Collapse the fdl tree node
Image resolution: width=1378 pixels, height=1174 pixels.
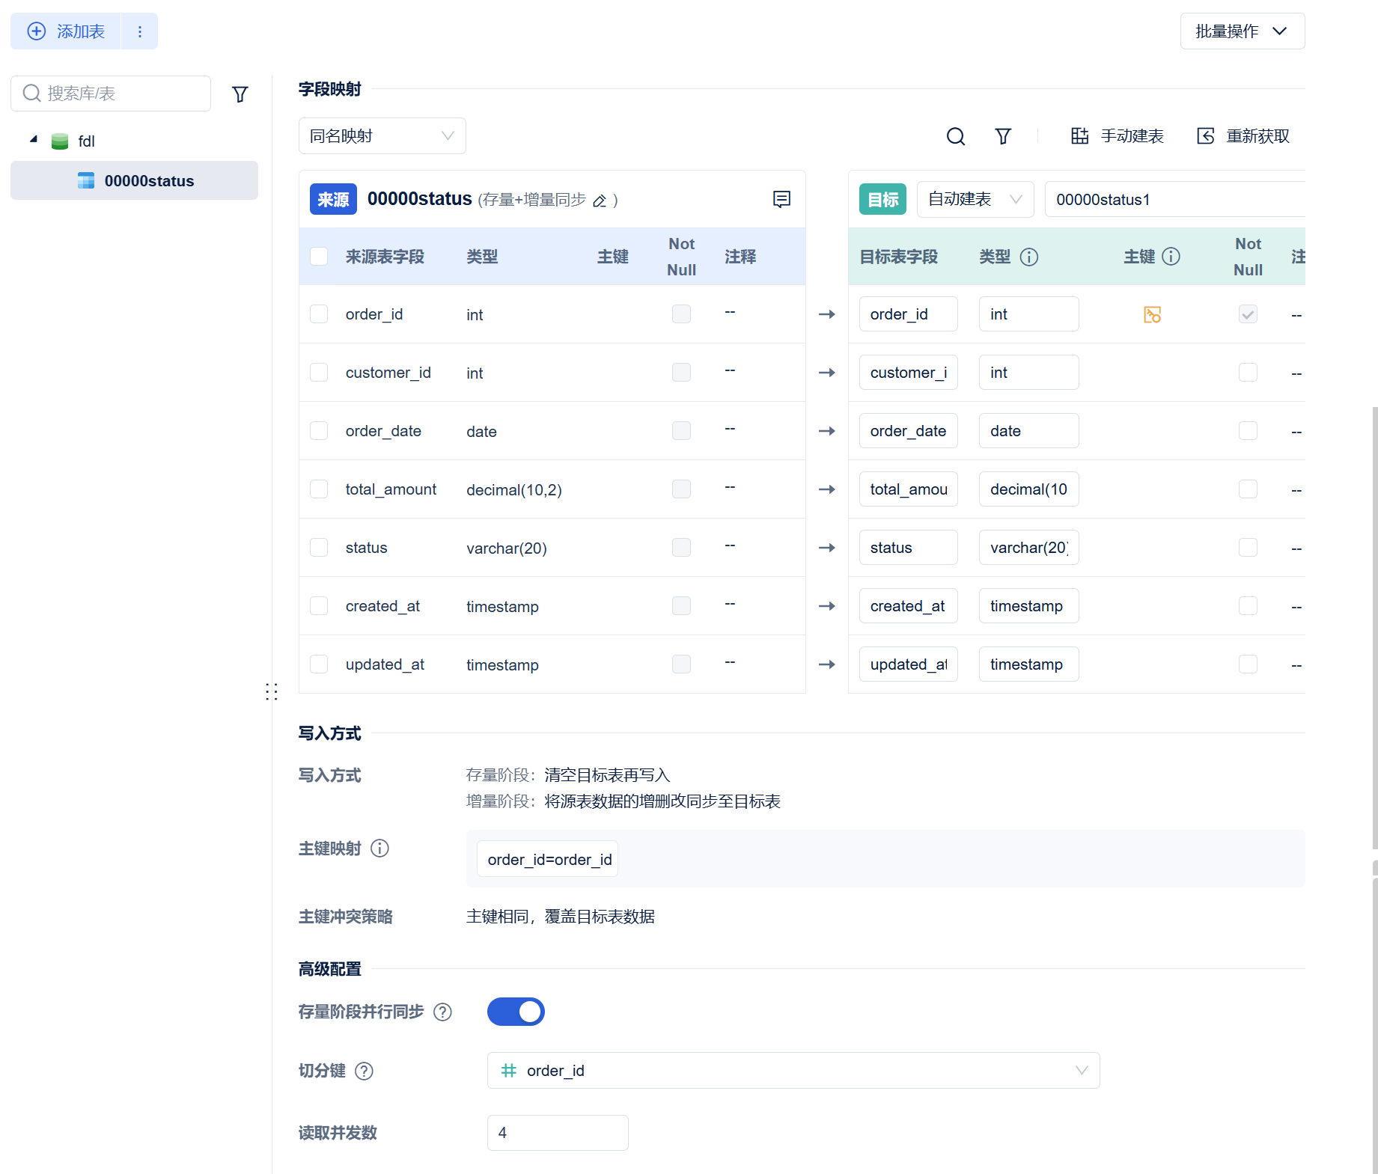pos(34,139)
